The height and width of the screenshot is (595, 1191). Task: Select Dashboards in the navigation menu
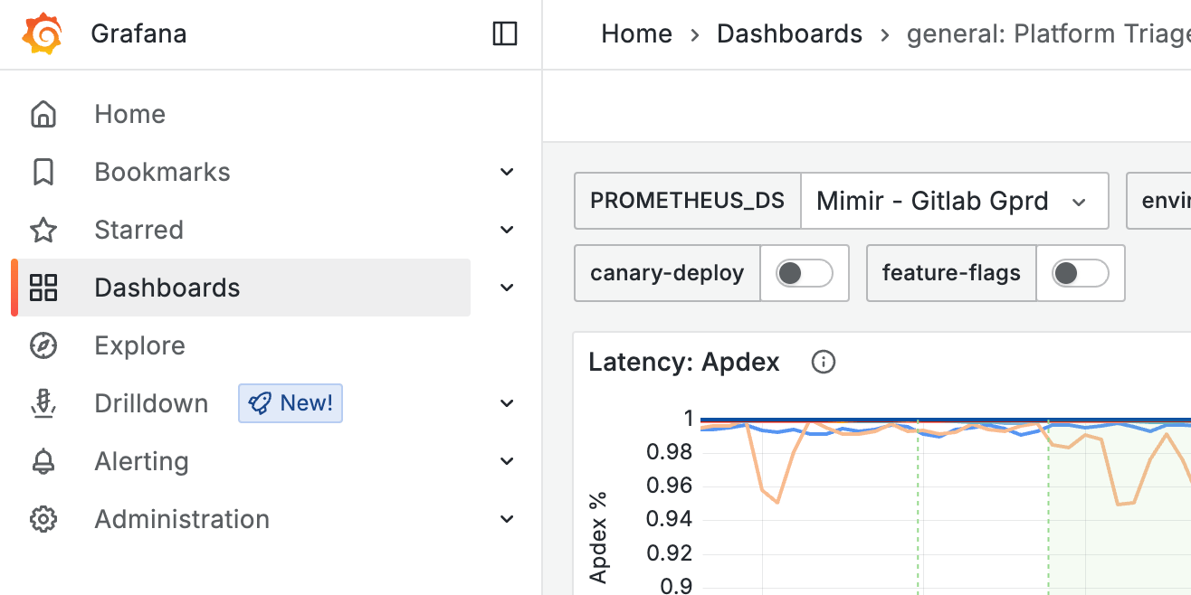167,288
